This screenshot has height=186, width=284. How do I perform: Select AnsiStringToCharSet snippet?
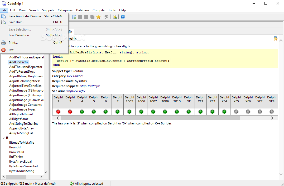pos(23,124)
